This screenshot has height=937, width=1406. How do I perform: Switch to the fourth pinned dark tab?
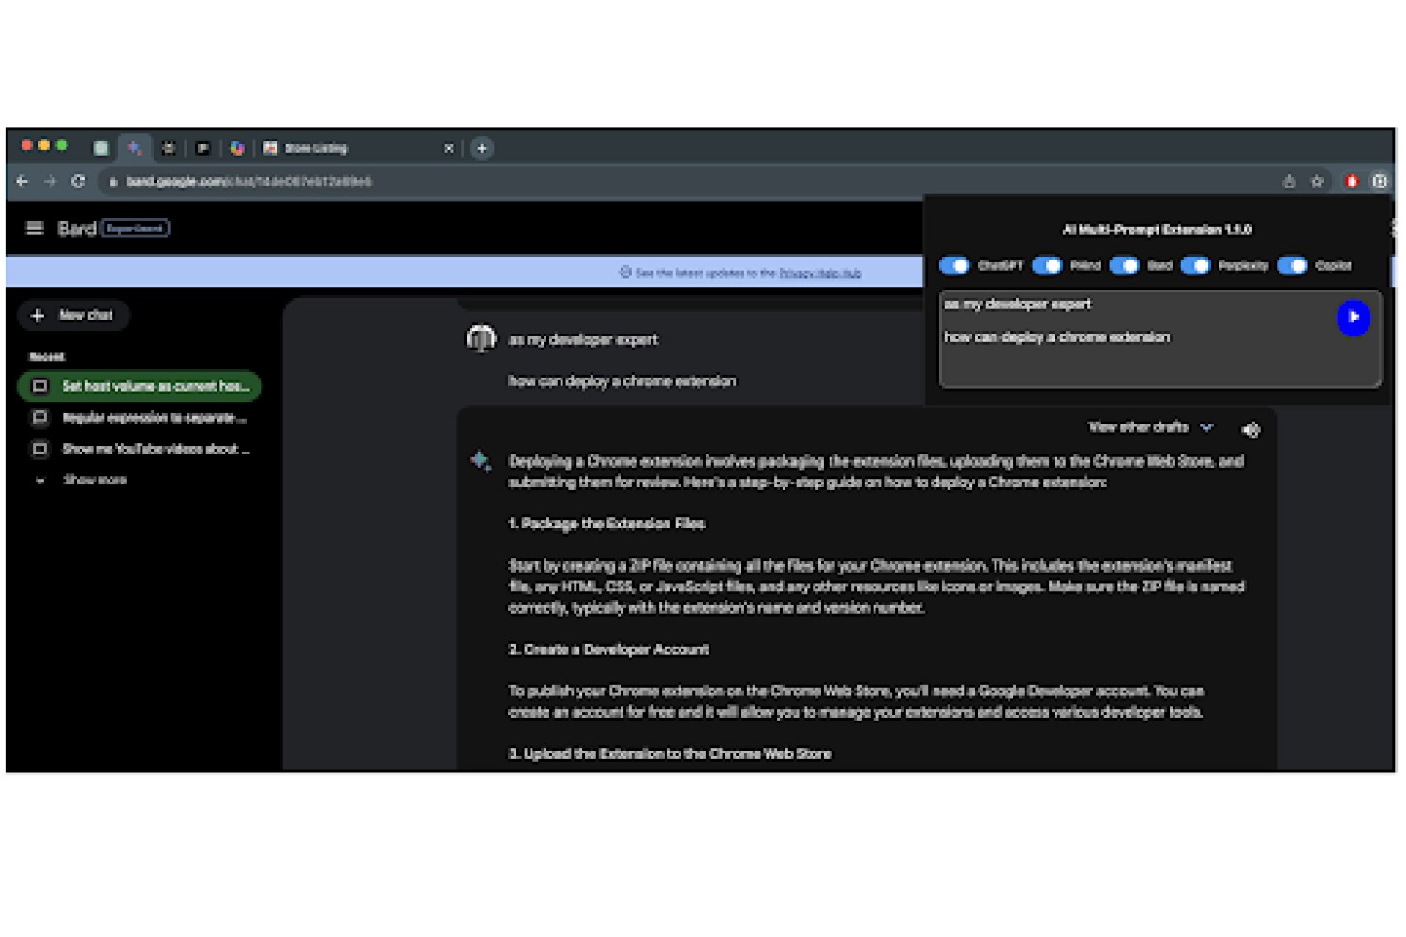[202, 148]
